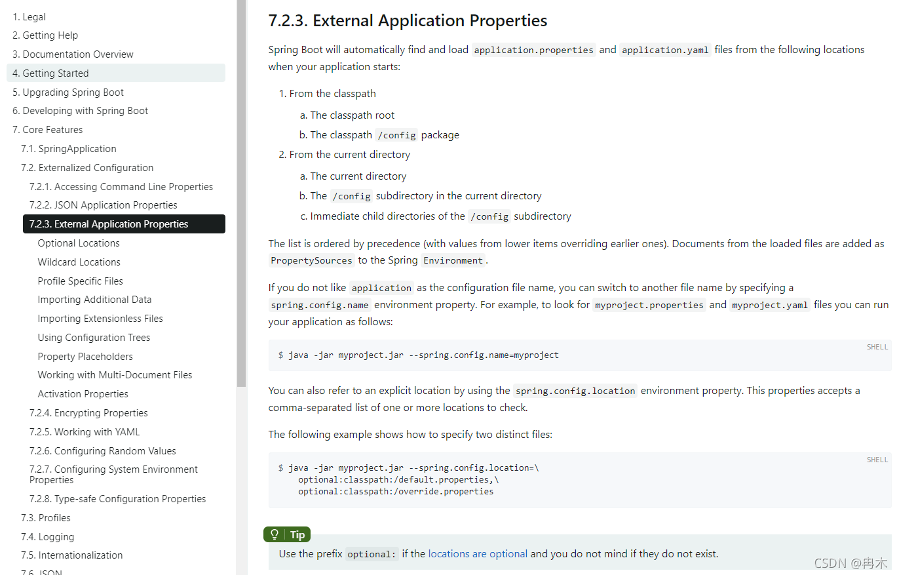Viewport: 897px width, 575px height.
Task: Jump to Property Placeholders subsection
Action: click(85, 357)
